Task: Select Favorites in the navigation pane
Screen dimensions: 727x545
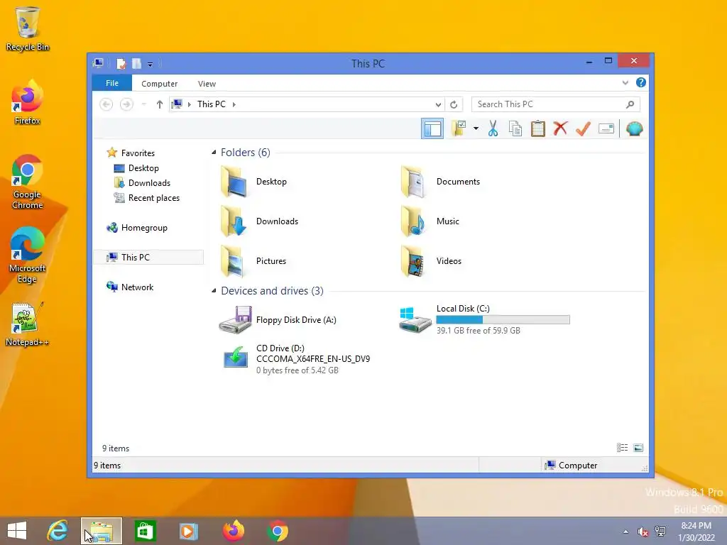Action: [138, 153]
